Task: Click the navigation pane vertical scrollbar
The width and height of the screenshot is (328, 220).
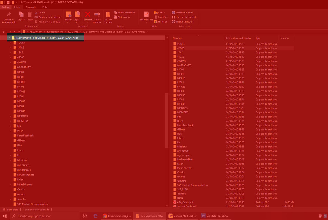Action: coord(167,120)
